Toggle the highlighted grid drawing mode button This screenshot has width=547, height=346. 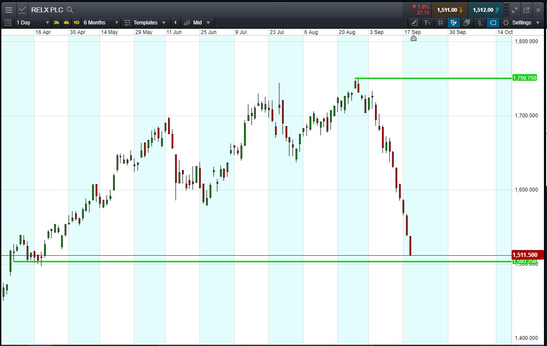(454, 23)
